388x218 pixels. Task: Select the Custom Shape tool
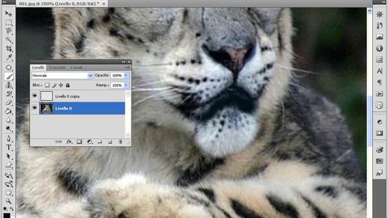coord(8,165)
